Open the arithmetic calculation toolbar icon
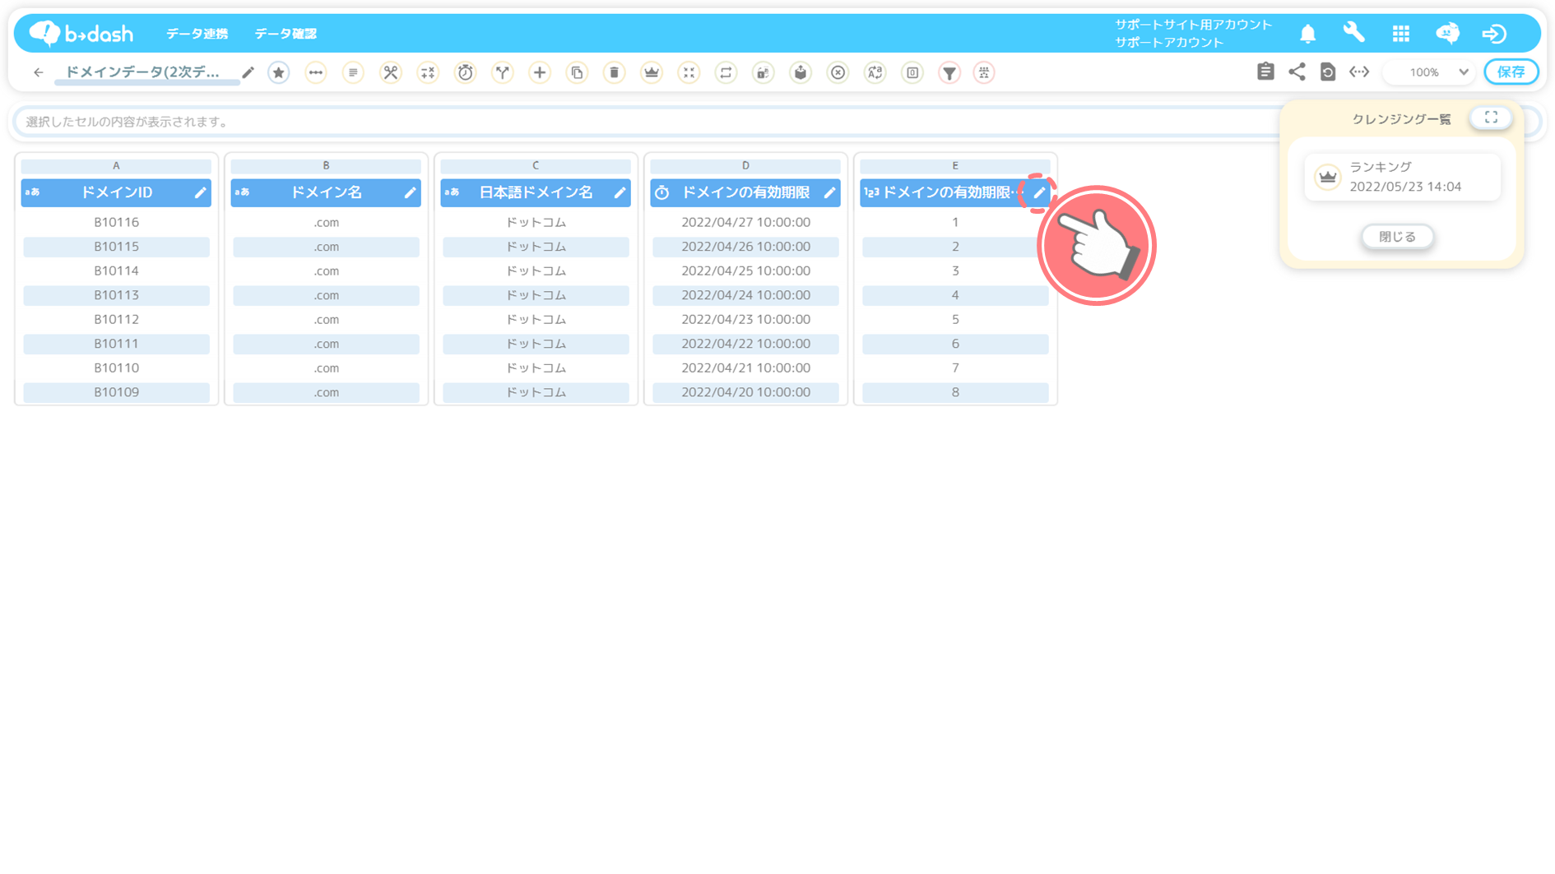The image size is (1555, 874). click(428, 72)
